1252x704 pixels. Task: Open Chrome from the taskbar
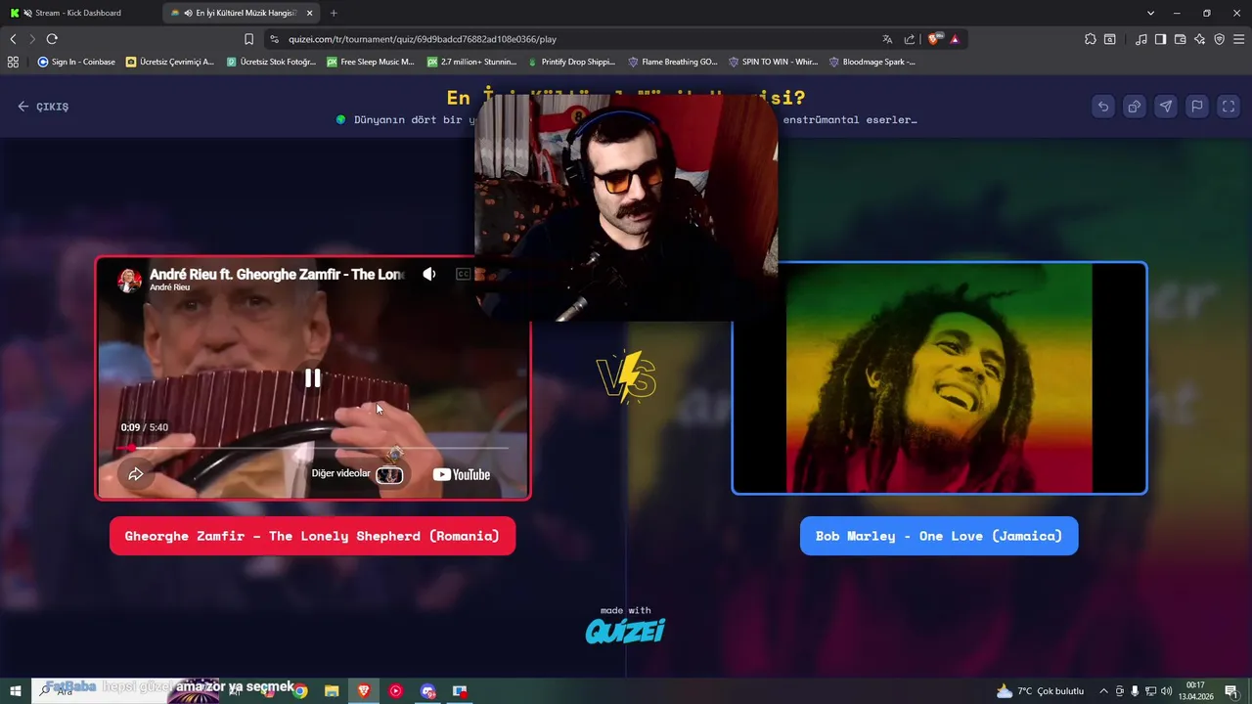pyautogui.click(x=300, y=691)
